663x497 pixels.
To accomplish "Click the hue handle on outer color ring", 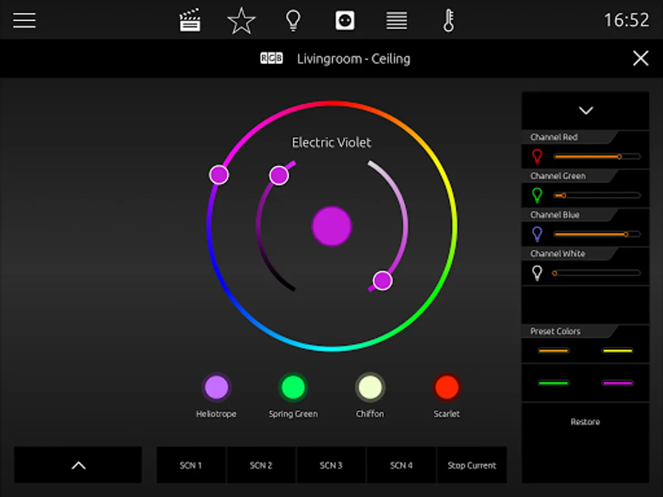I will point(219,175).
